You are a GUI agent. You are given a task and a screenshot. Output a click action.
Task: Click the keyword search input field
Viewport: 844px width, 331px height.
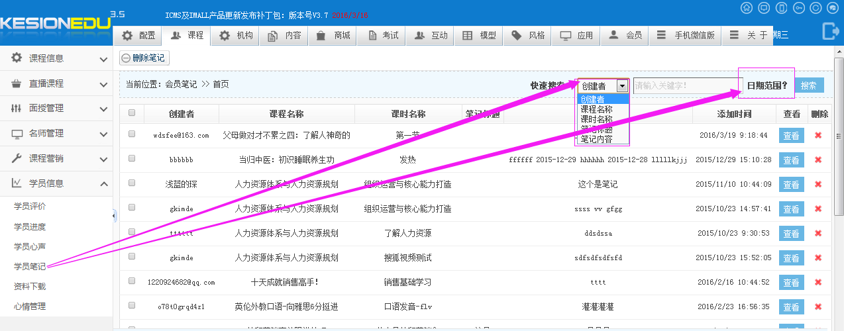(686, 85)
